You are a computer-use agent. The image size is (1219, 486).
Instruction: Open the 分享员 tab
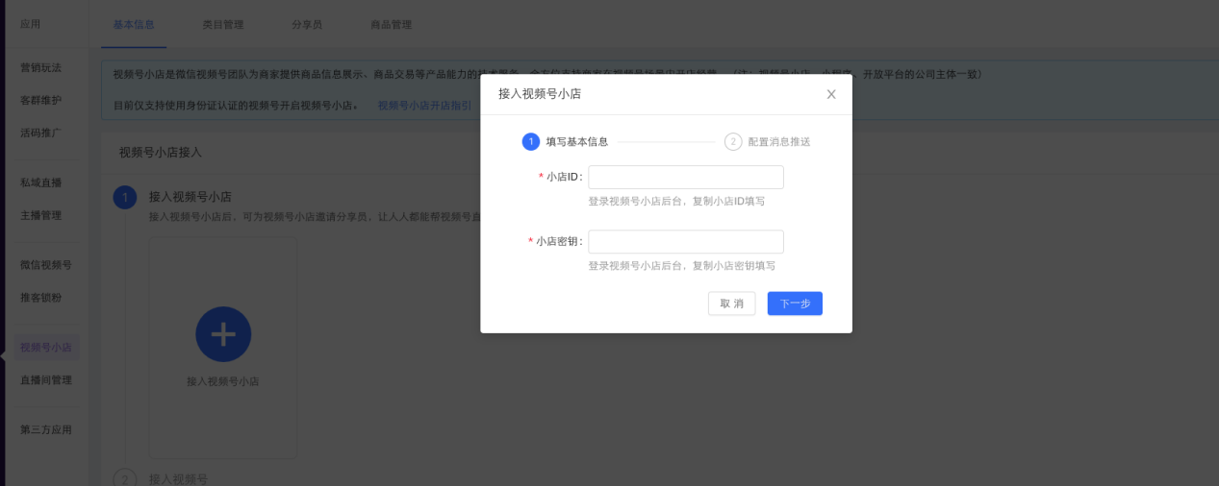pos(307,25)
